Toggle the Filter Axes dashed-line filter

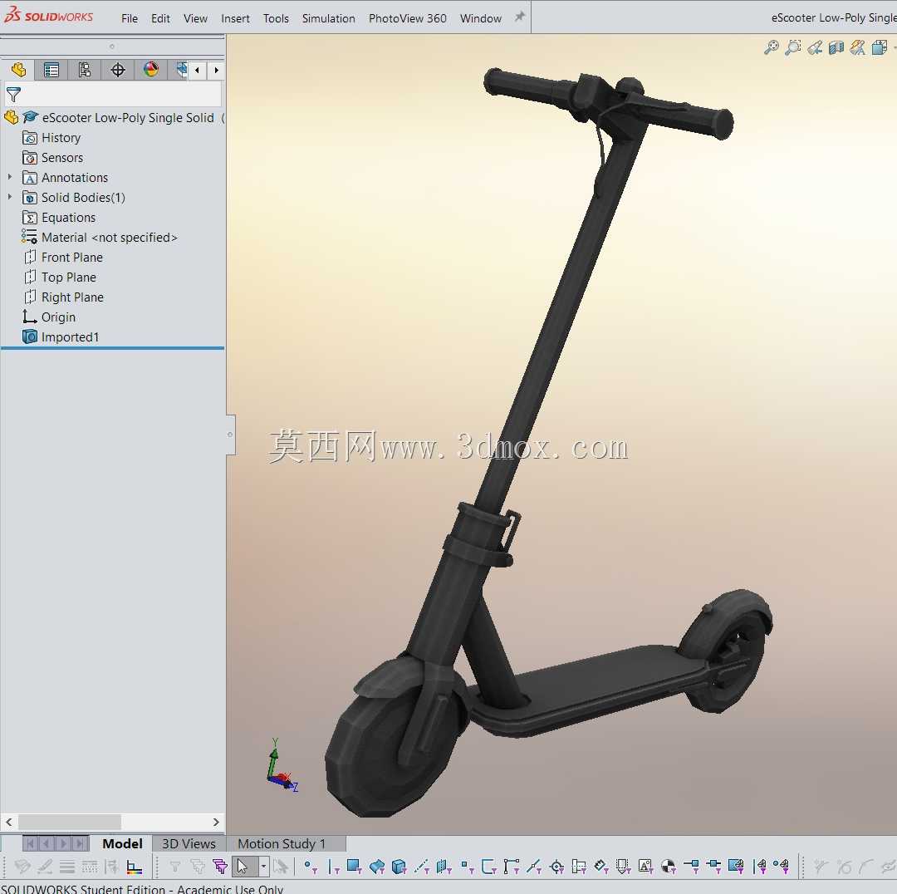422,867
